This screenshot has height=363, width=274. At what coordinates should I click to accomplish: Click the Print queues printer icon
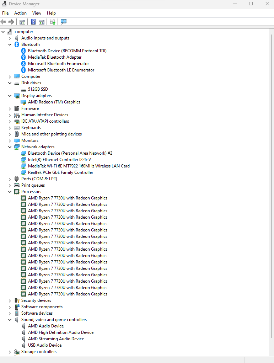pos(17,185)
